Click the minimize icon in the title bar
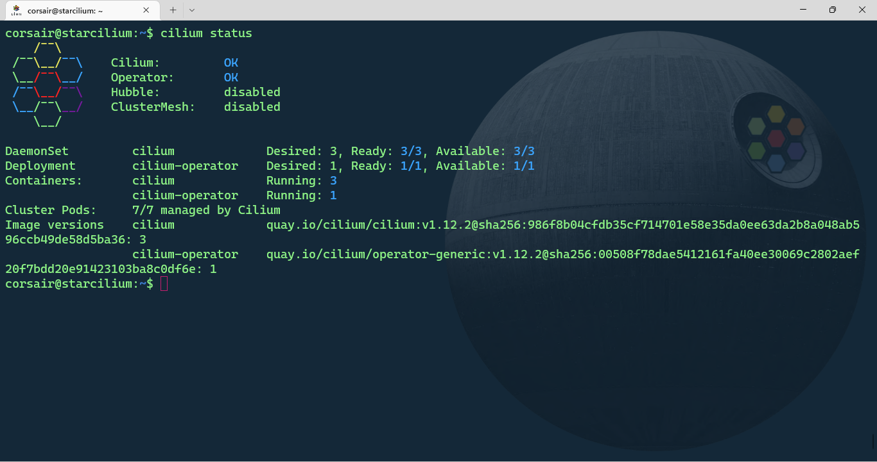Viewport: 877px width, 462px height. click(x=803, y=10)
